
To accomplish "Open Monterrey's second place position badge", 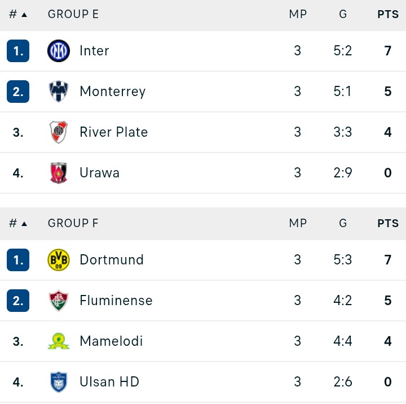I will [18, 92].
